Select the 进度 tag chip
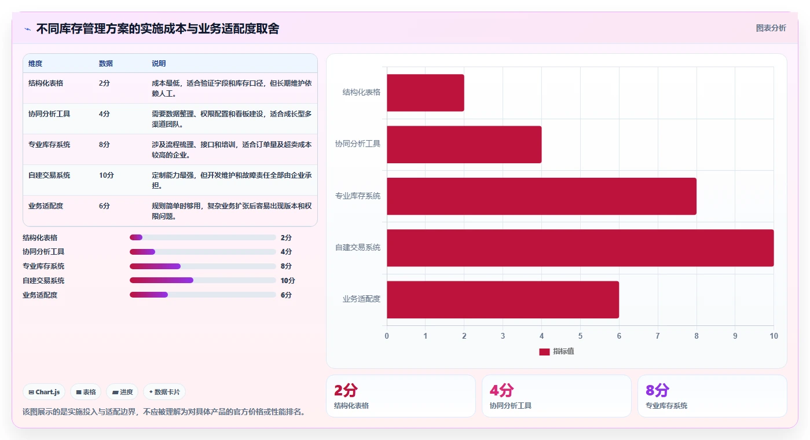810x440 pixels. pyautogui.click(x=122, y=392)
